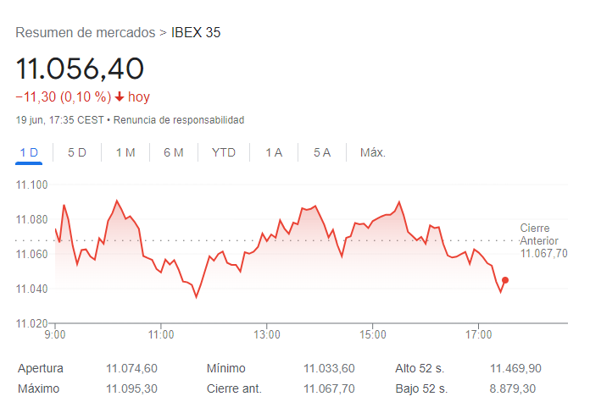The width and height of the screenshot is (590, 413).
Task: Click the red endpoint dot on chart
Action: (x=505, y=280)
